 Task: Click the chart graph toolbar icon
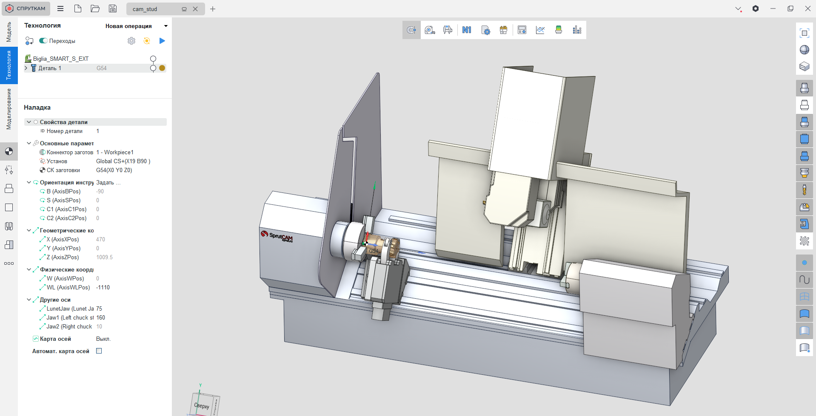point(540,30)
